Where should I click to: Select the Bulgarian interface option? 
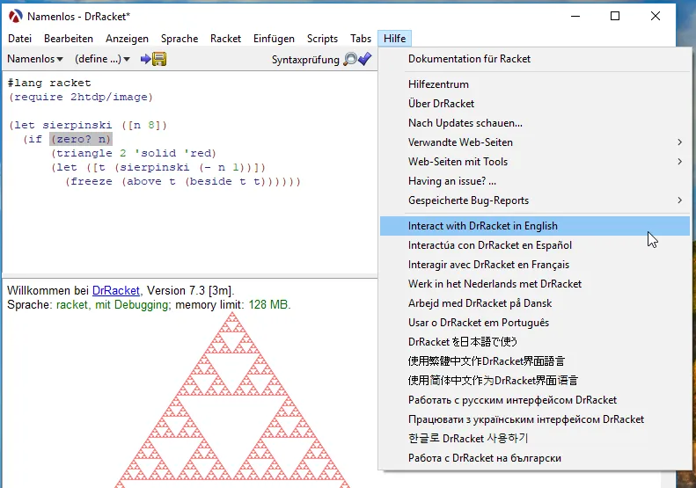point(535,458)
